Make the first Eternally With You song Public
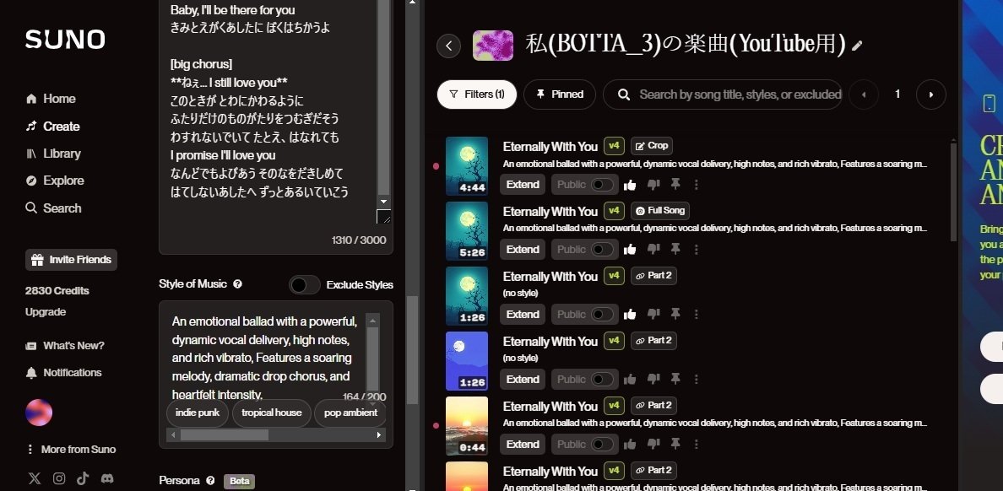 pyautogui.click(x=584, y=184)
